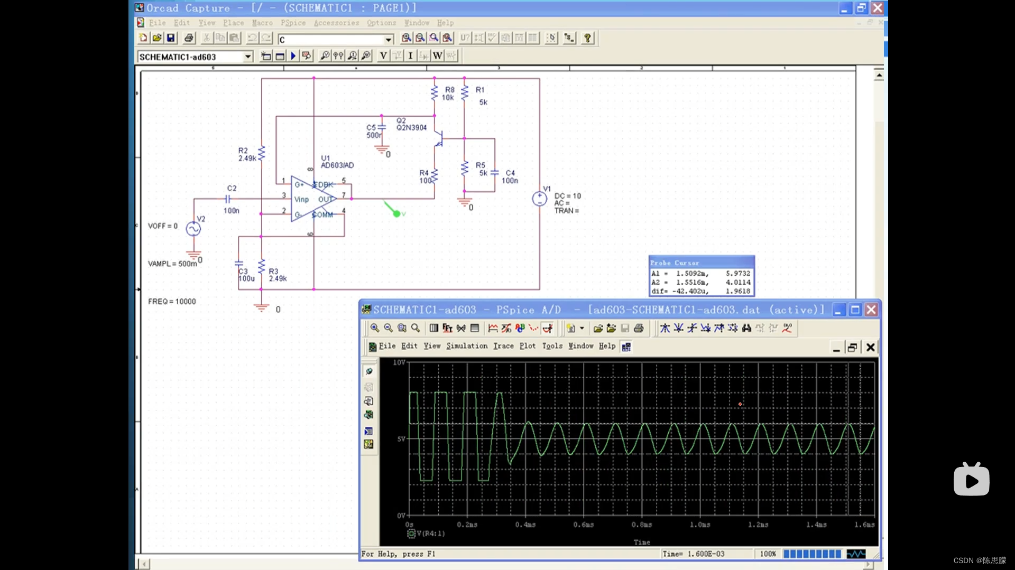
Task: Minimize the inner PSpice document window
Action: click(x=836, y=347)
